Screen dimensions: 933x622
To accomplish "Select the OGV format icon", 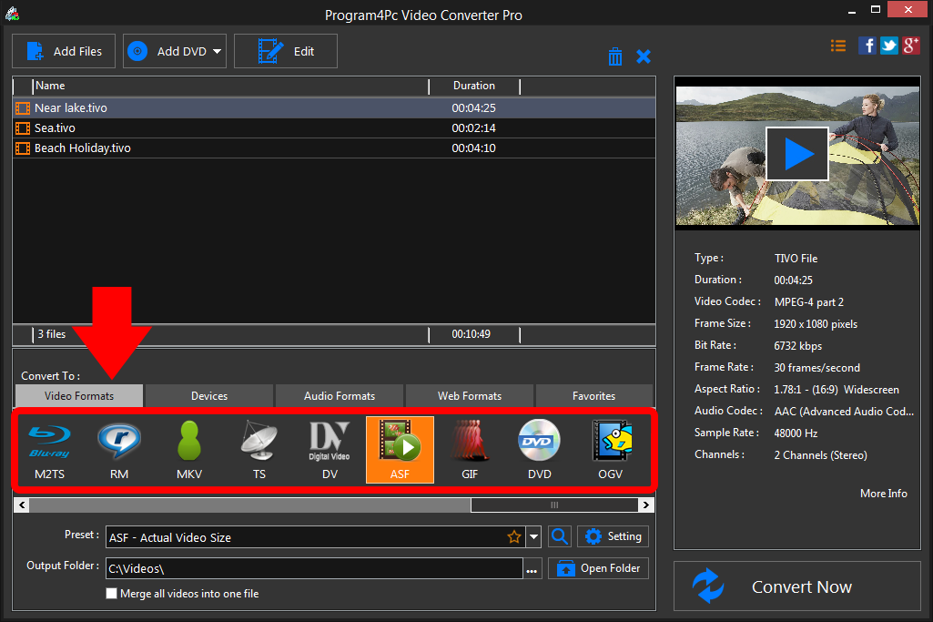I will pyautogui.click(x=611, y=449).
